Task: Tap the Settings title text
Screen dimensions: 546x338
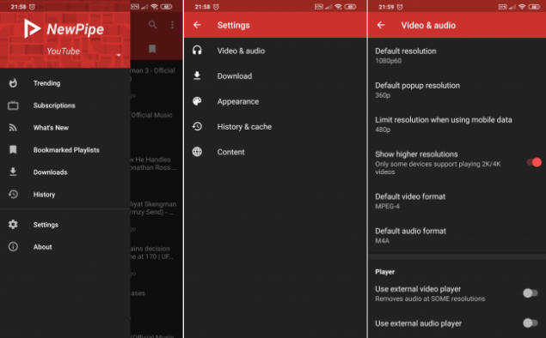Action: coord(233,26)
